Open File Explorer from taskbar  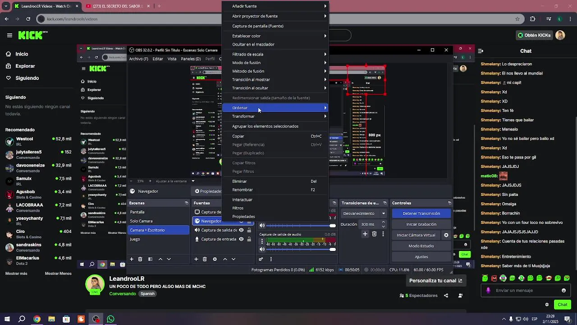51,319
